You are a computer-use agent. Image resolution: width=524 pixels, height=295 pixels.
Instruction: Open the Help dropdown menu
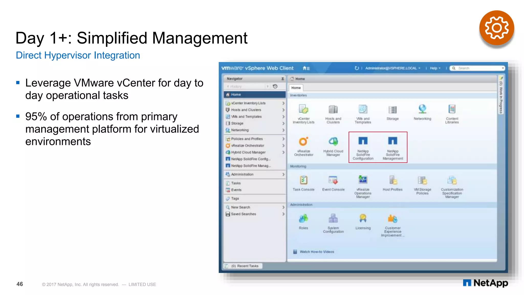pos(435,68)
